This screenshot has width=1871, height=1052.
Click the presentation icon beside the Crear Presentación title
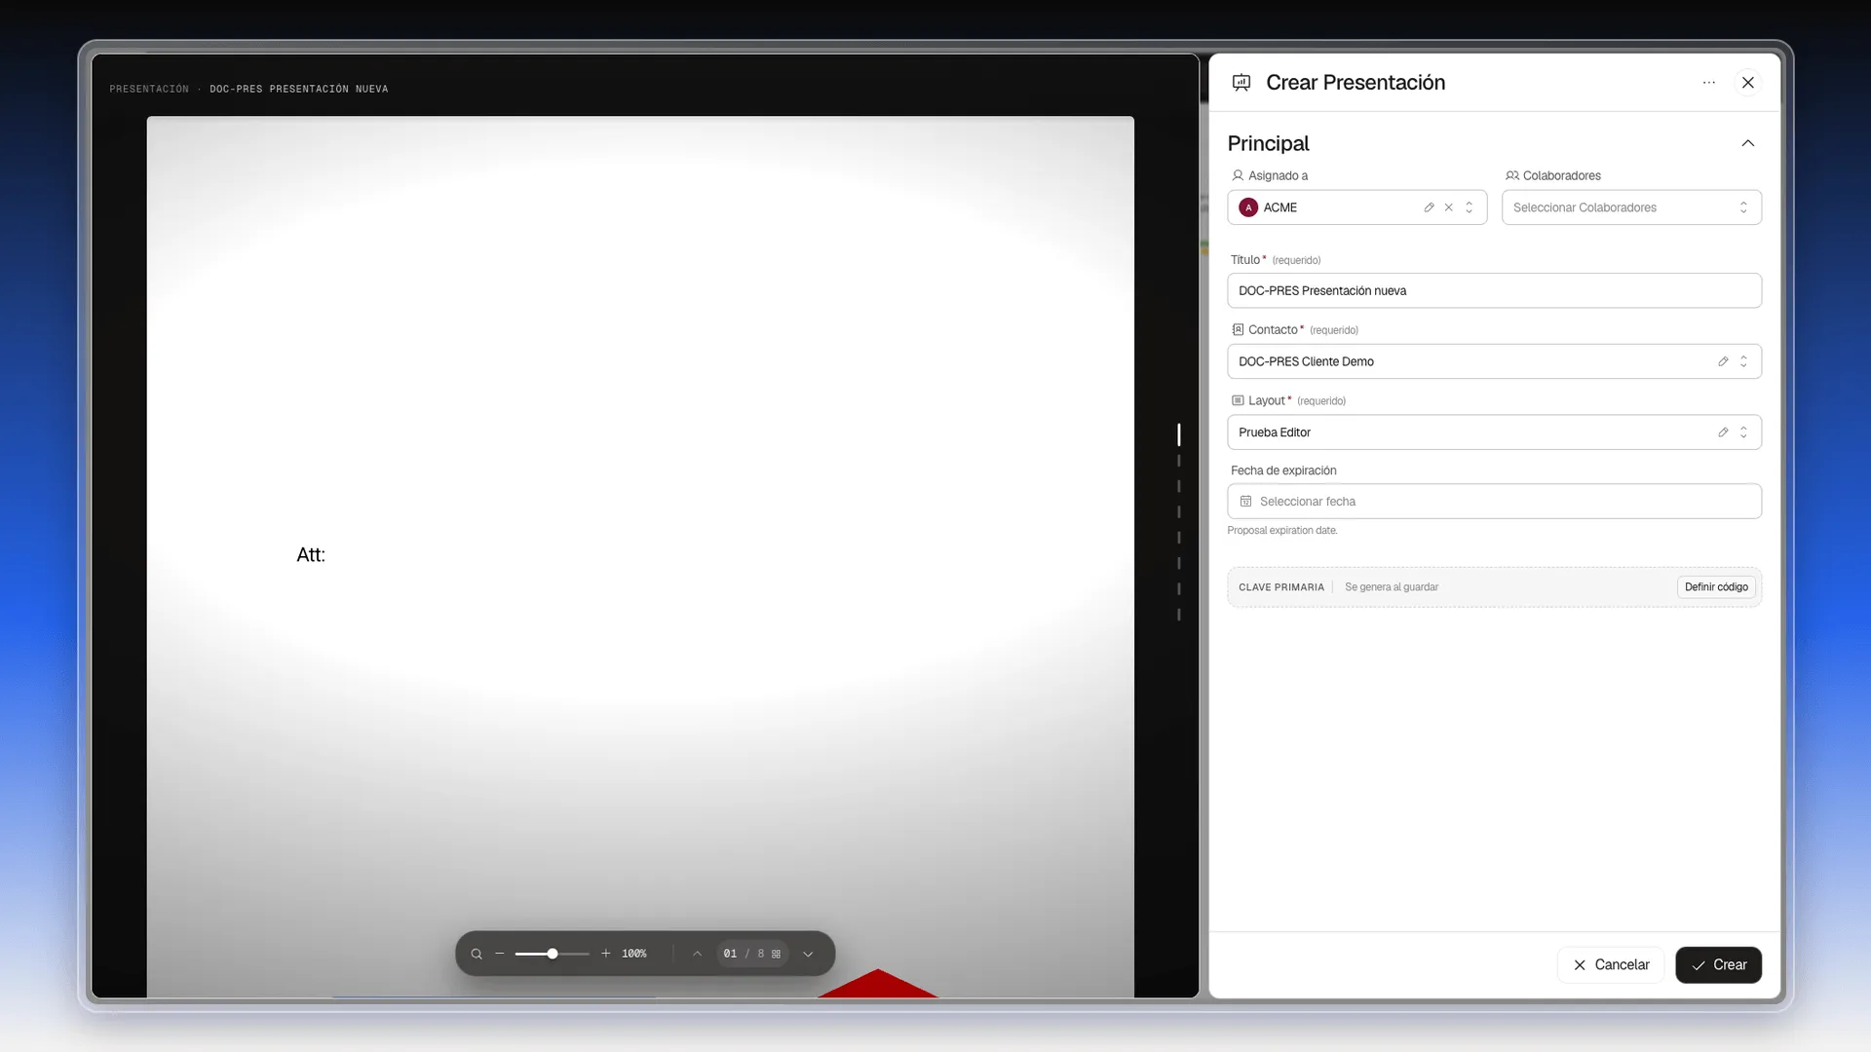coord(1241,83)
